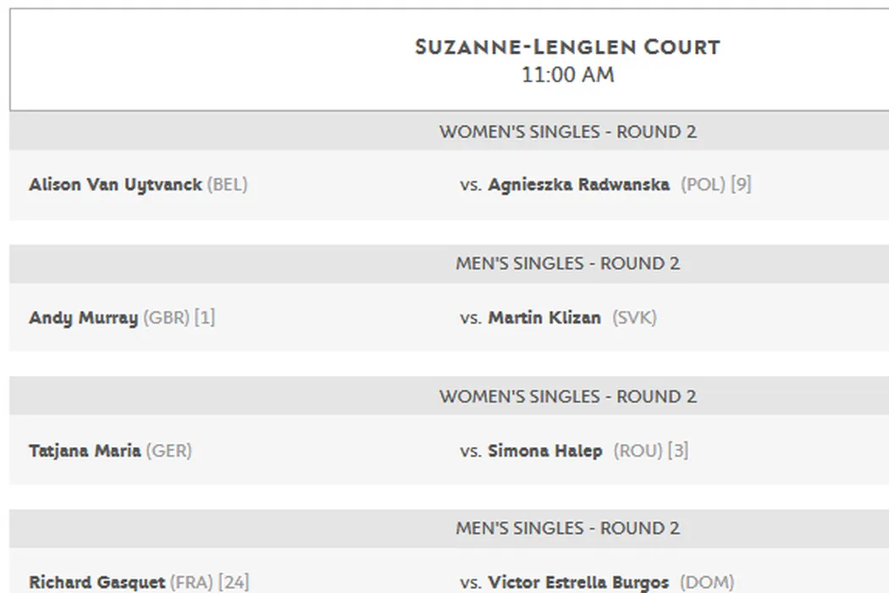Open Martin Klizan's player page
Viewport: 889px width, 593px height.
click(544, 318)
